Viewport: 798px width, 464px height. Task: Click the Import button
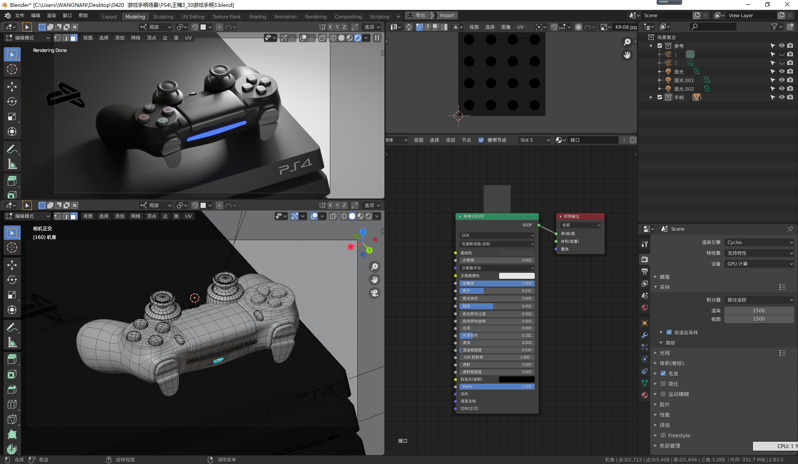coord(447,15)
